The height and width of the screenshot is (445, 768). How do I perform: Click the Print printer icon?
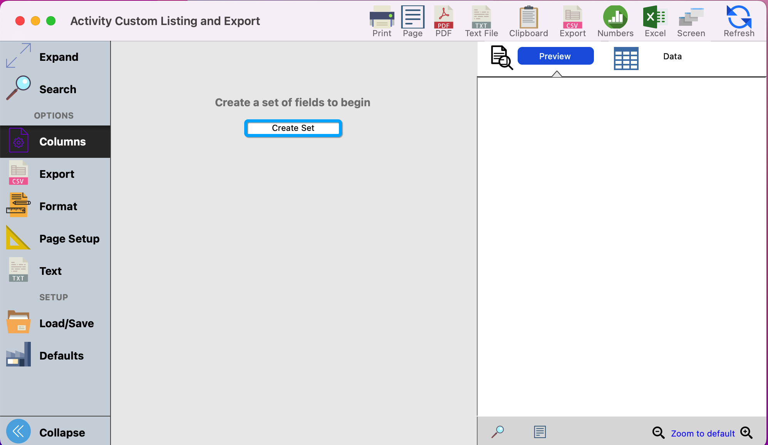point(382,18)
